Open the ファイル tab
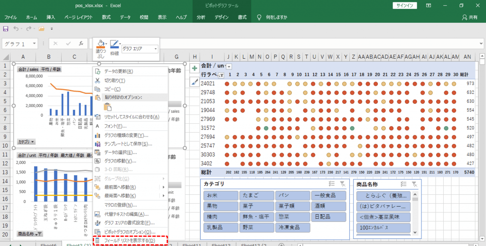 [x=10, y=18]
